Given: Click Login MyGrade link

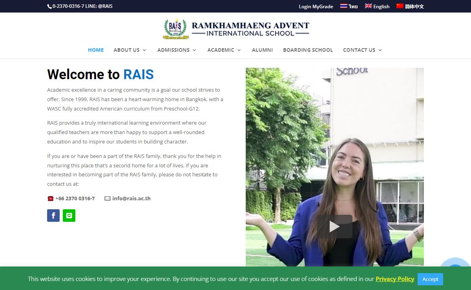Looking at the screenshot, I should coord(316,6).
